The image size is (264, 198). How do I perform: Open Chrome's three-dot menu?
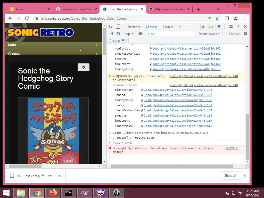pyautogui.click(x=244, y=18)
